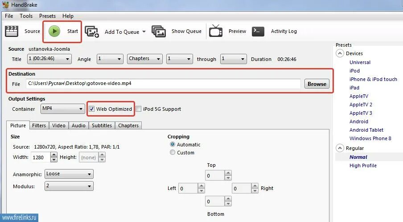Select the iPhone & iPod touch preset
The height and width of the screenshot is (222, 403).
pyautogui.click(x=373, y=79)
